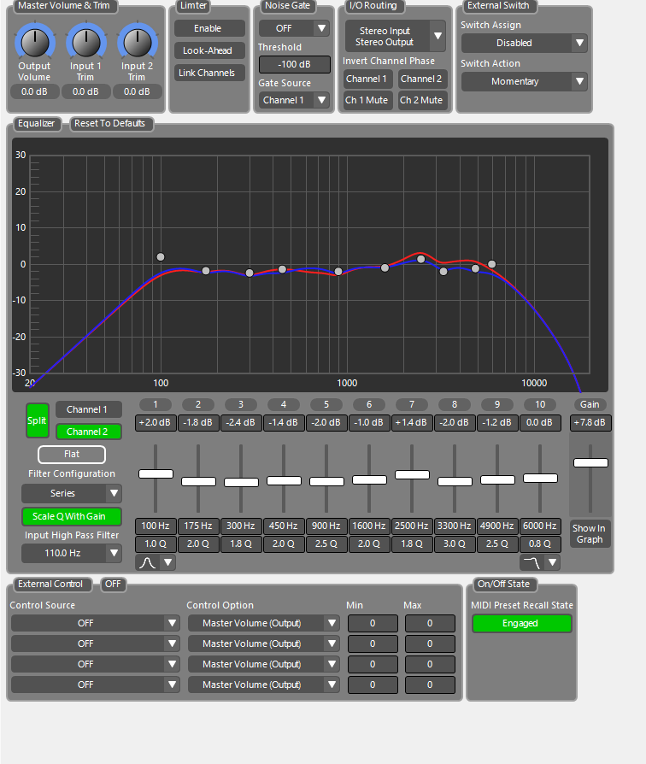The height and width of the screenshot is (764, 646).
Task: Disable Scale Q With Gain
Action: click(x=72, y=517)
